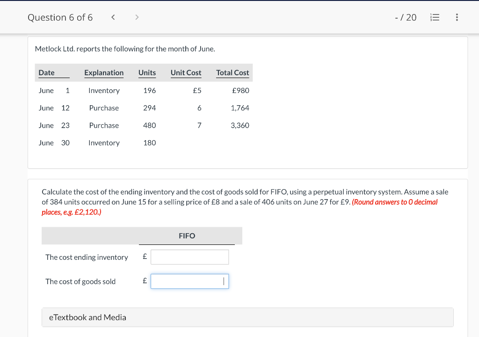The width and height of the screenshot is (479, 337).
Task: Open the three-dot more options menu
Action: coord(457,17)
